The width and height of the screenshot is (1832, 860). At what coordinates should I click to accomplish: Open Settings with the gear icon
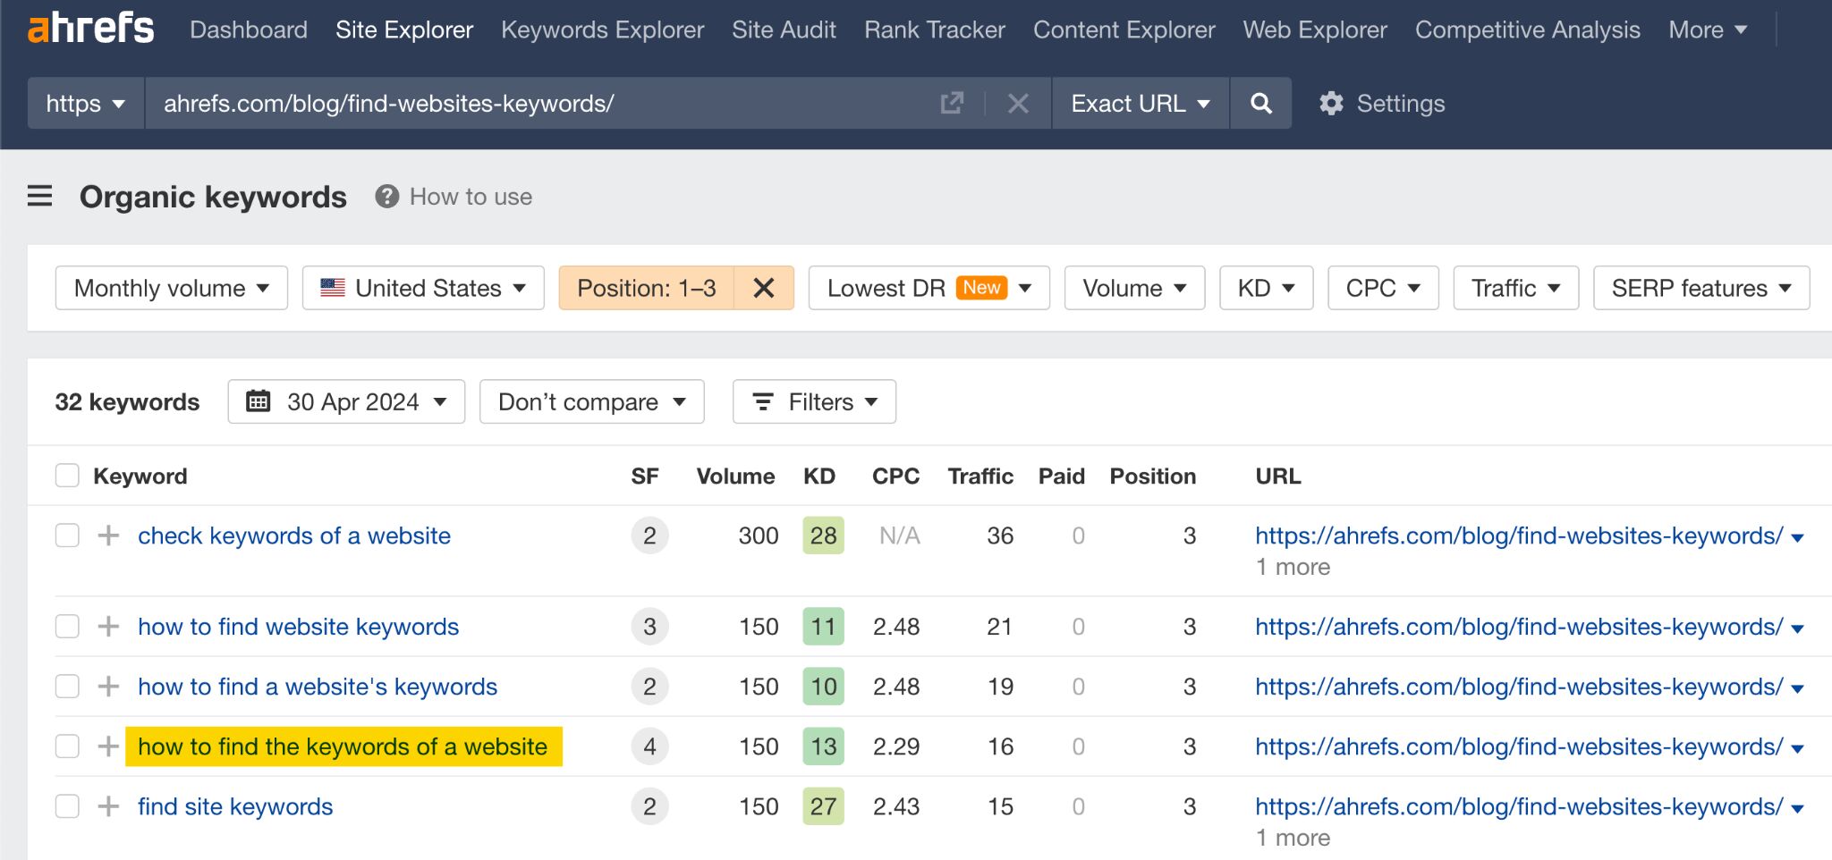(x=1330, y=103)
